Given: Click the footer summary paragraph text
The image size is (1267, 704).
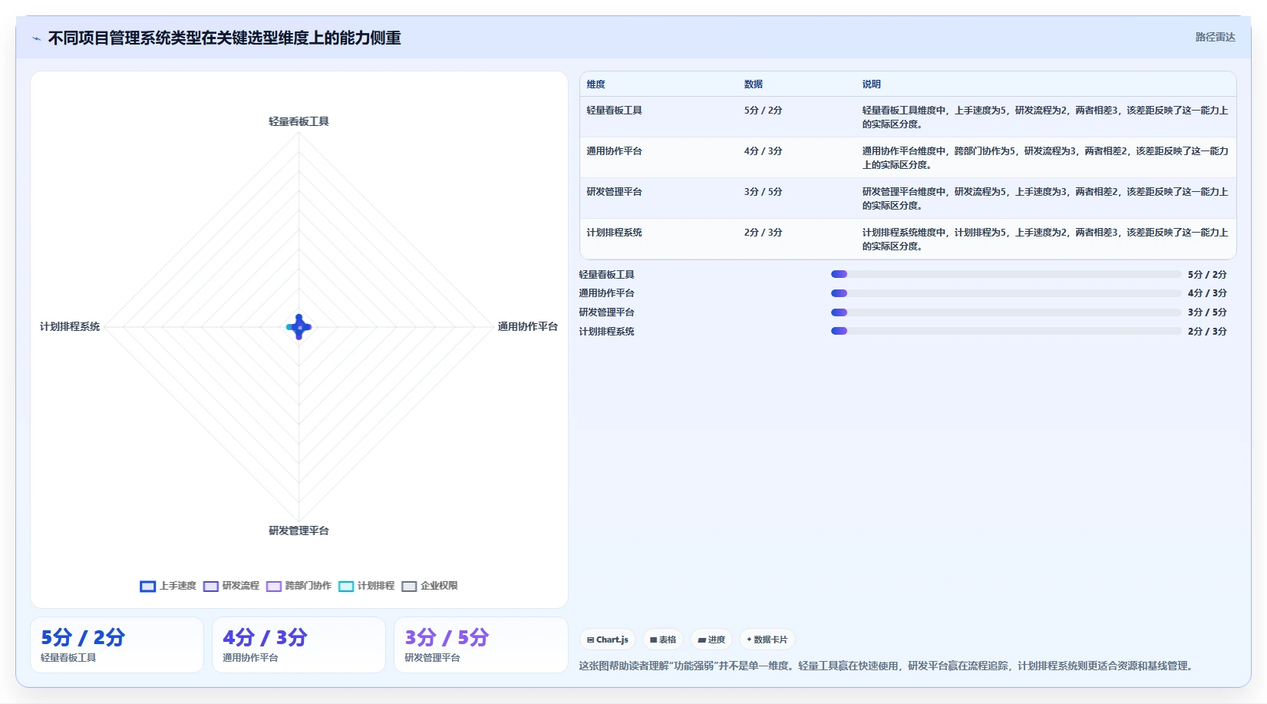Looking at the screenshot, I should tap(888, 666).
